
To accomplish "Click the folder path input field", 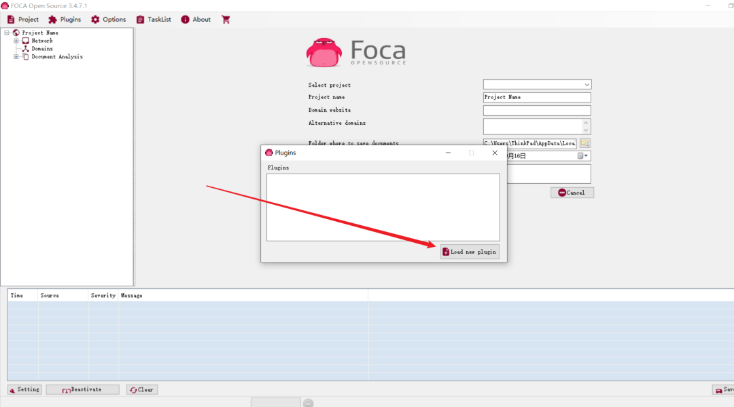I will click(530, 143).
